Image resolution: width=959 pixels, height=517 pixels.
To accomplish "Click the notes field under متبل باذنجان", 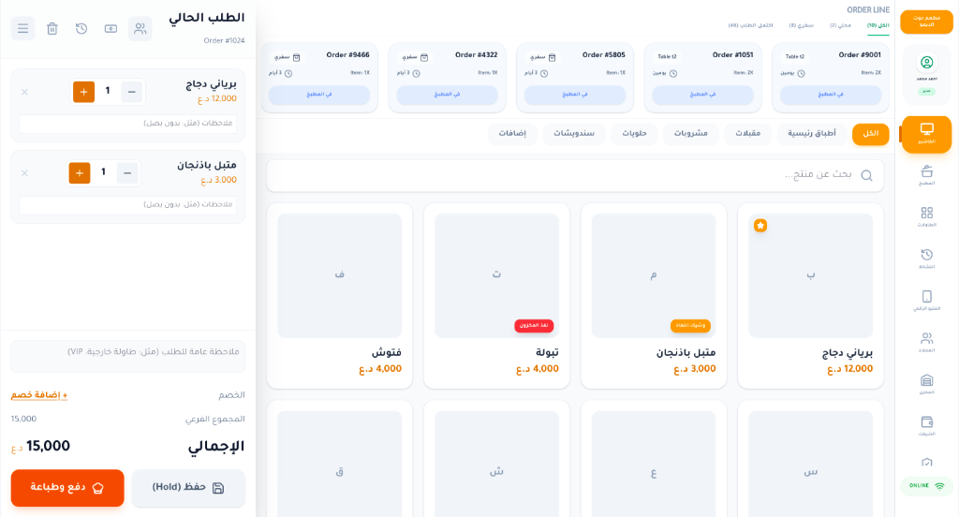I will tap(127, 205).
